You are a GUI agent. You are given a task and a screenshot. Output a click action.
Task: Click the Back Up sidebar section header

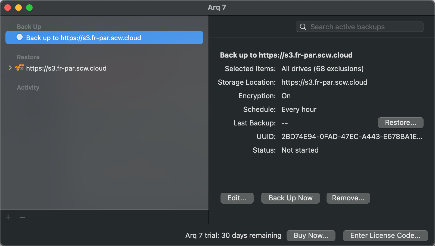(x=29, y=27)
